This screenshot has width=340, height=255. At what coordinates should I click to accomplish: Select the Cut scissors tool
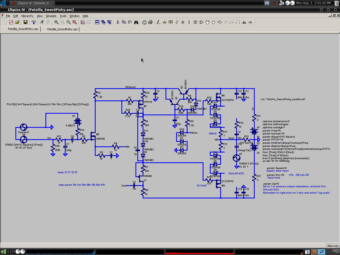tap(117, 22)
